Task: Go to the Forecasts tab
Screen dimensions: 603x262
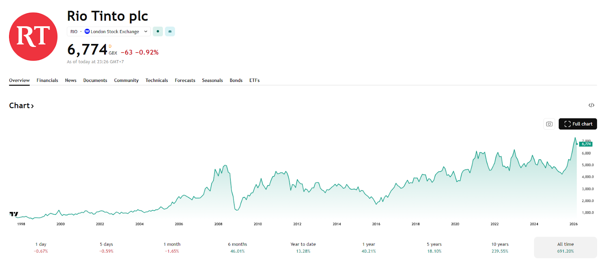Action: [185, 80]
